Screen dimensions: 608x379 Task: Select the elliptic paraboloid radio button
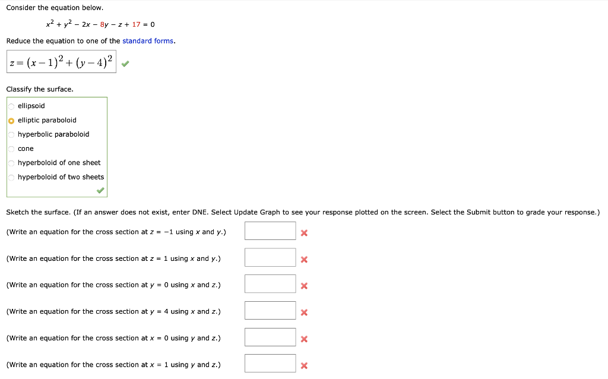point(11,121)
